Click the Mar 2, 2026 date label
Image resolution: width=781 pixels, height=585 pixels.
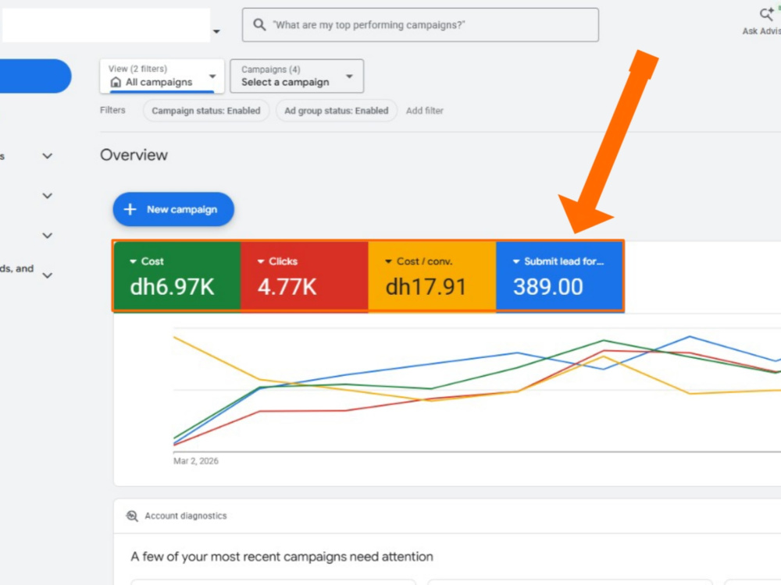tap(196, 461)
